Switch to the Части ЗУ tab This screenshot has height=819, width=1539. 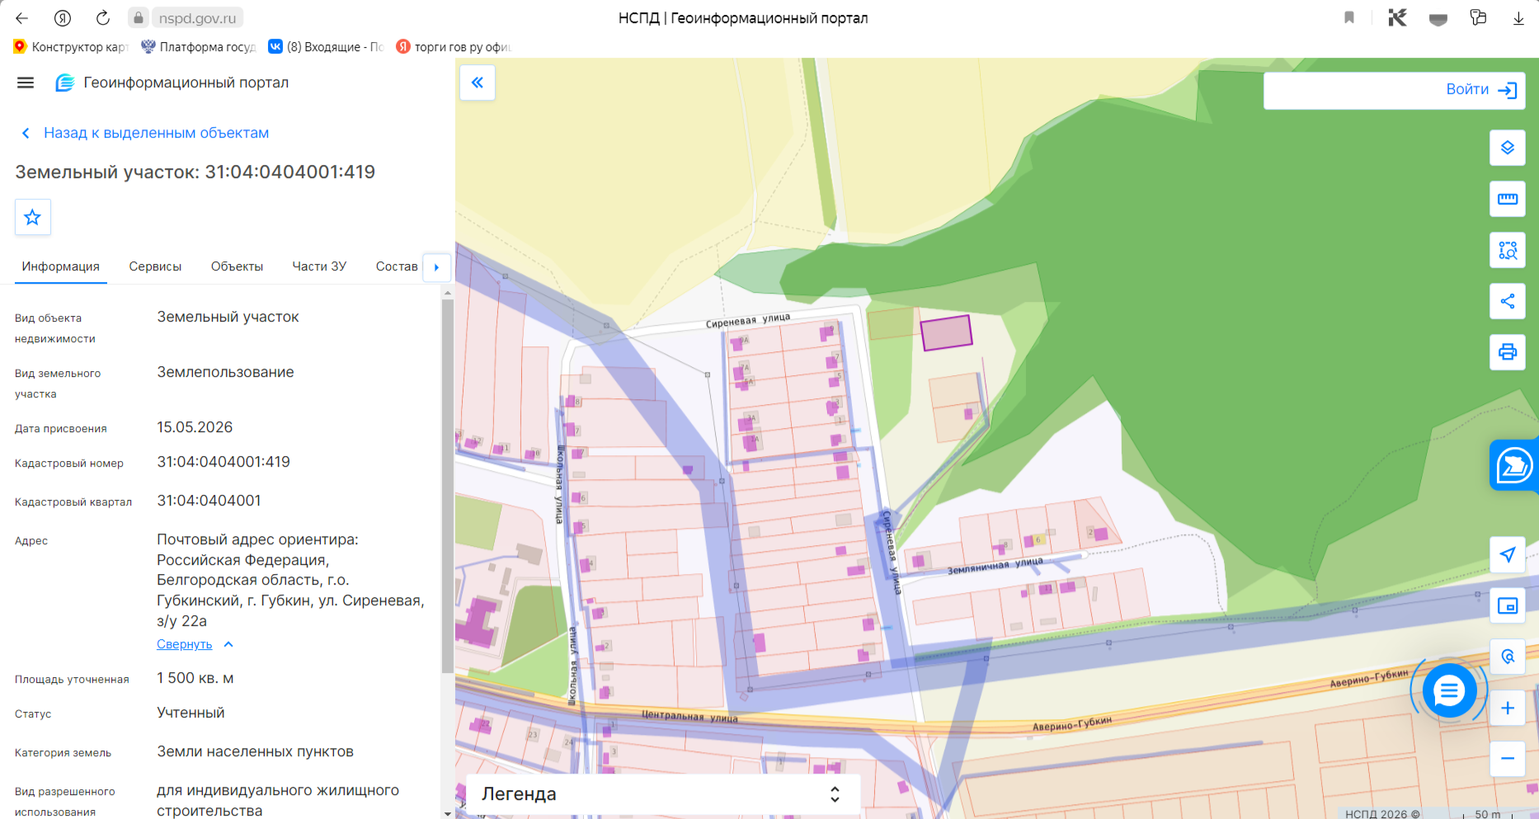319,266
